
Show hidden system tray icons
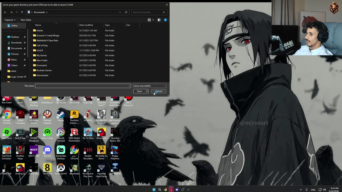coord(301,190)
